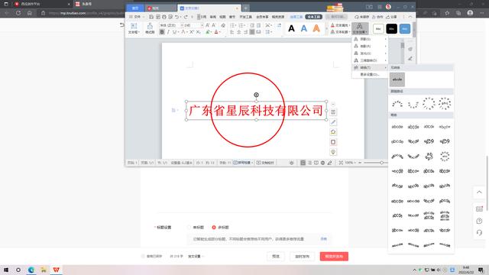Open the zoom percentage dropdown
The width and height of the screenshot is (489, 275).
(351, 163)
